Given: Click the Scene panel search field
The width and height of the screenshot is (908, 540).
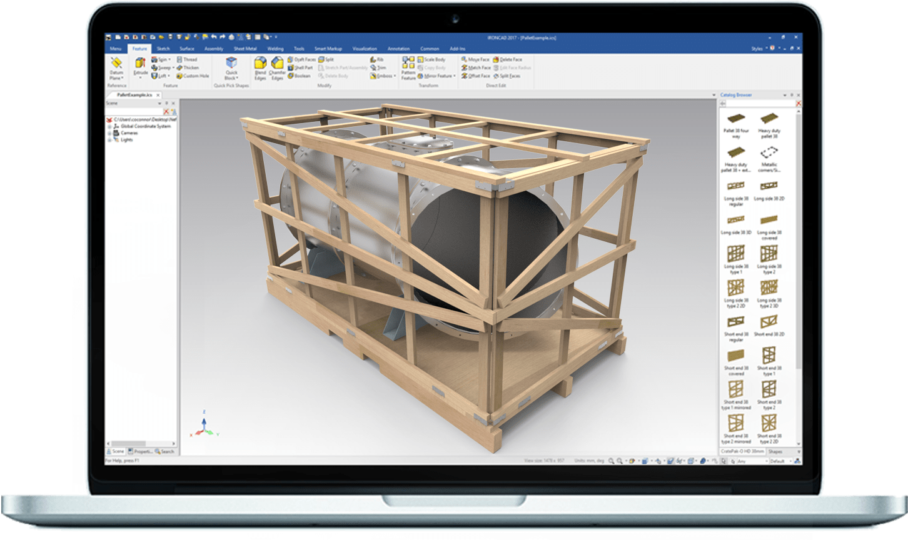Looking at the screenshot, I should click(x=134, y=111).
